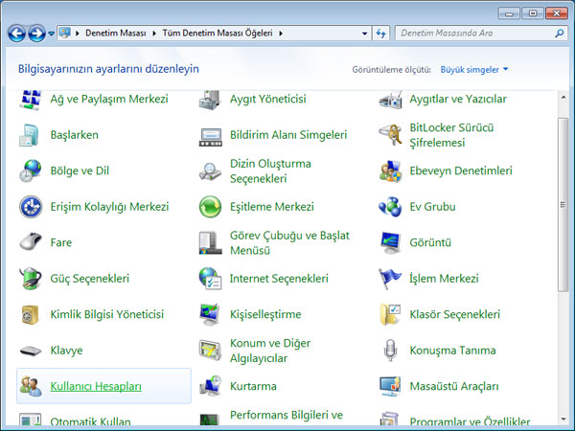Click the Konuşma Tanıma microphone icon
Screen dimensions: 575x431
390,351
